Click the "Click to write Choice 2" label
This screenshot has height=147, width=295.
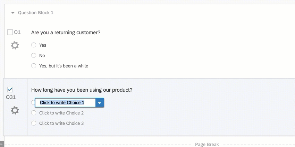click(61, 113)
